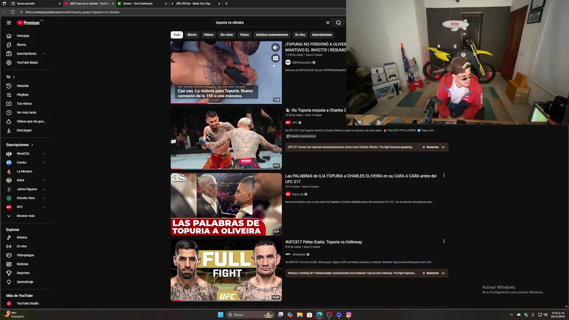Show hidden system tray icons
569x320 pixels.
511,315
